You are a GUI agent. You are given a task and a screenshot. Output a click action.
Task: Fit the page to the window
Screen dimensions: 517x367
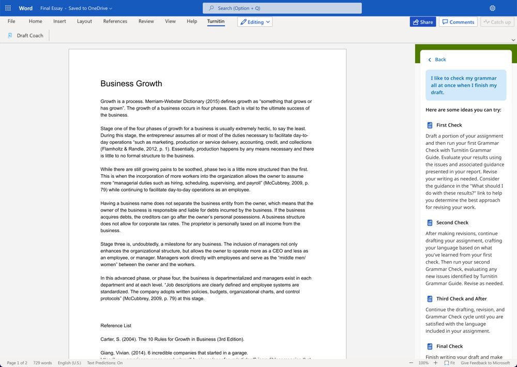coord(449,363)
